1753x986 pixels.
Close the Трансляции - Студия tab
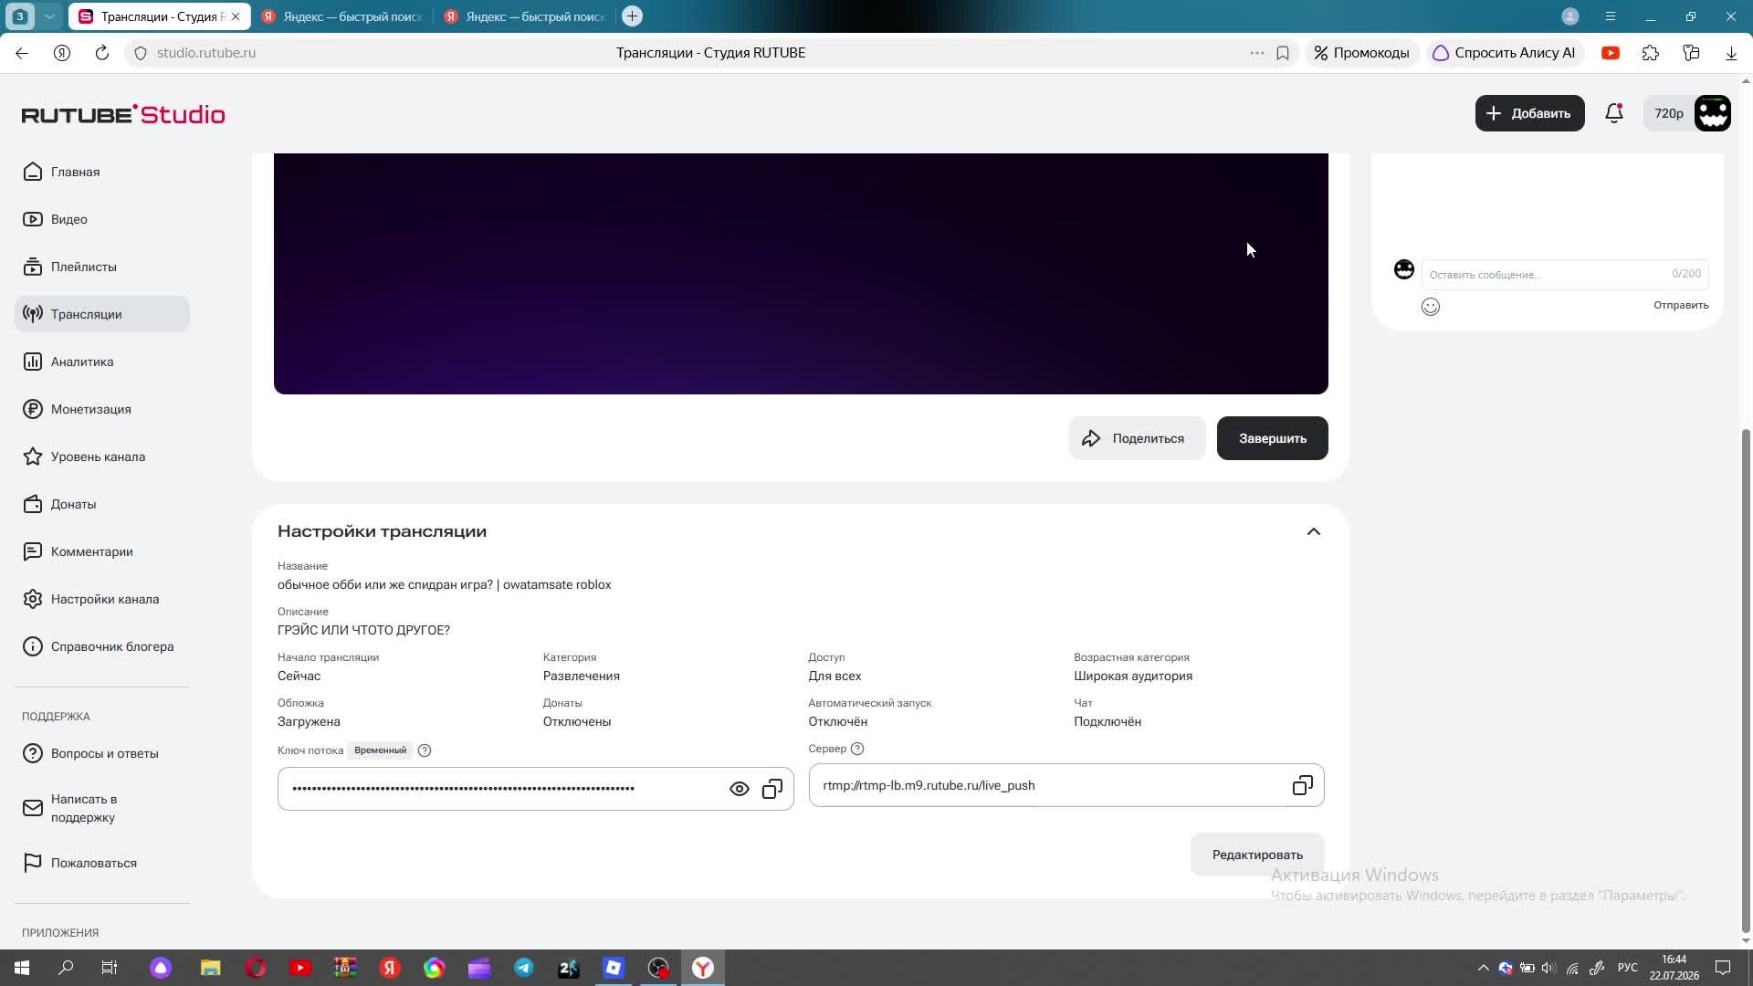(x=236, y=16)
